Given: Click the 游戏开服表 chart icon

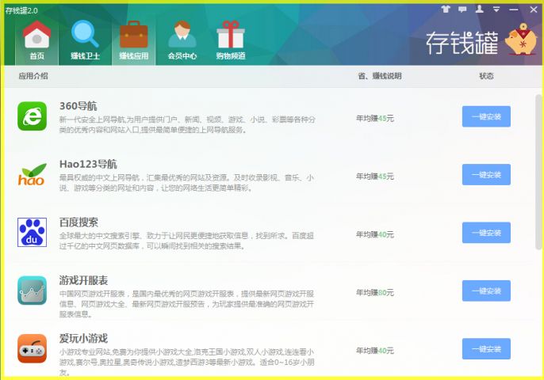Looking at the screenshot, I should pyautogui.click(x=32, y=291).
